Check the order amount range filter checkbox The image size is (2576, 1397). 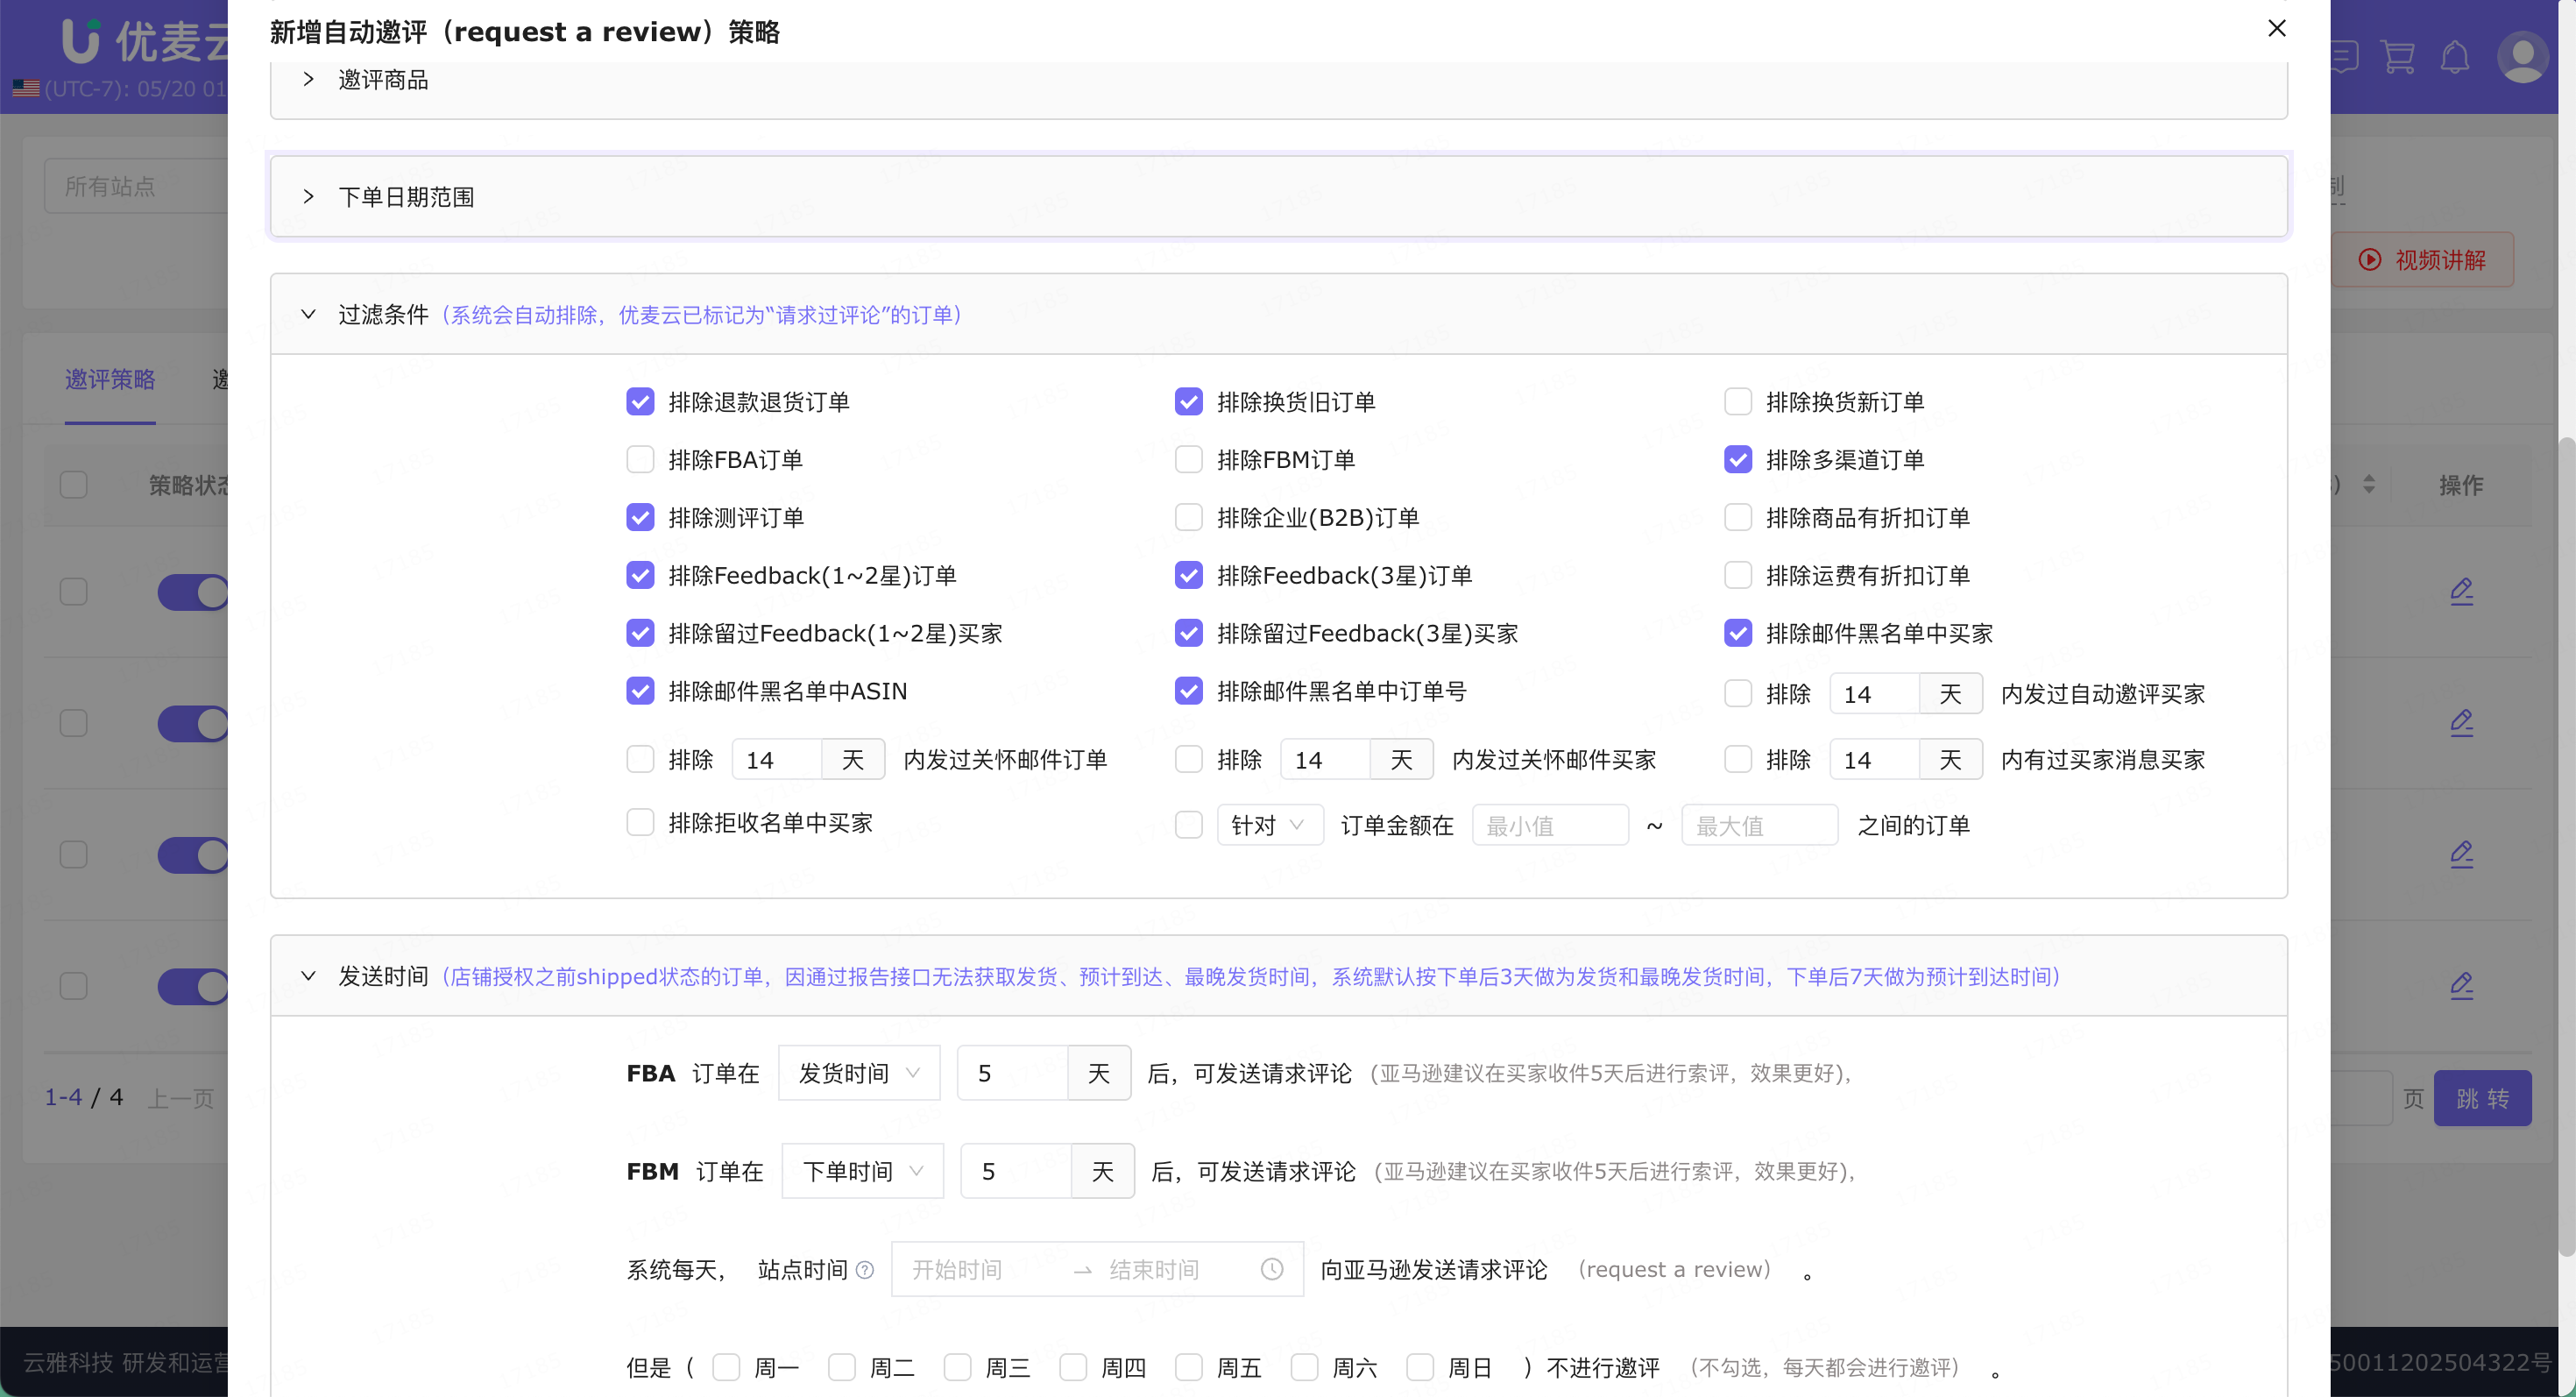click(x=1188, y=826)
